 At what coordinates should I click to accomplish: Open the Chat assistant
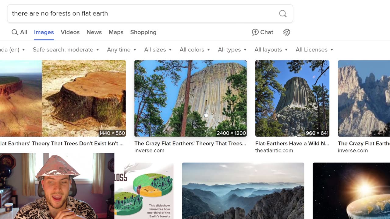click(262, 32)
